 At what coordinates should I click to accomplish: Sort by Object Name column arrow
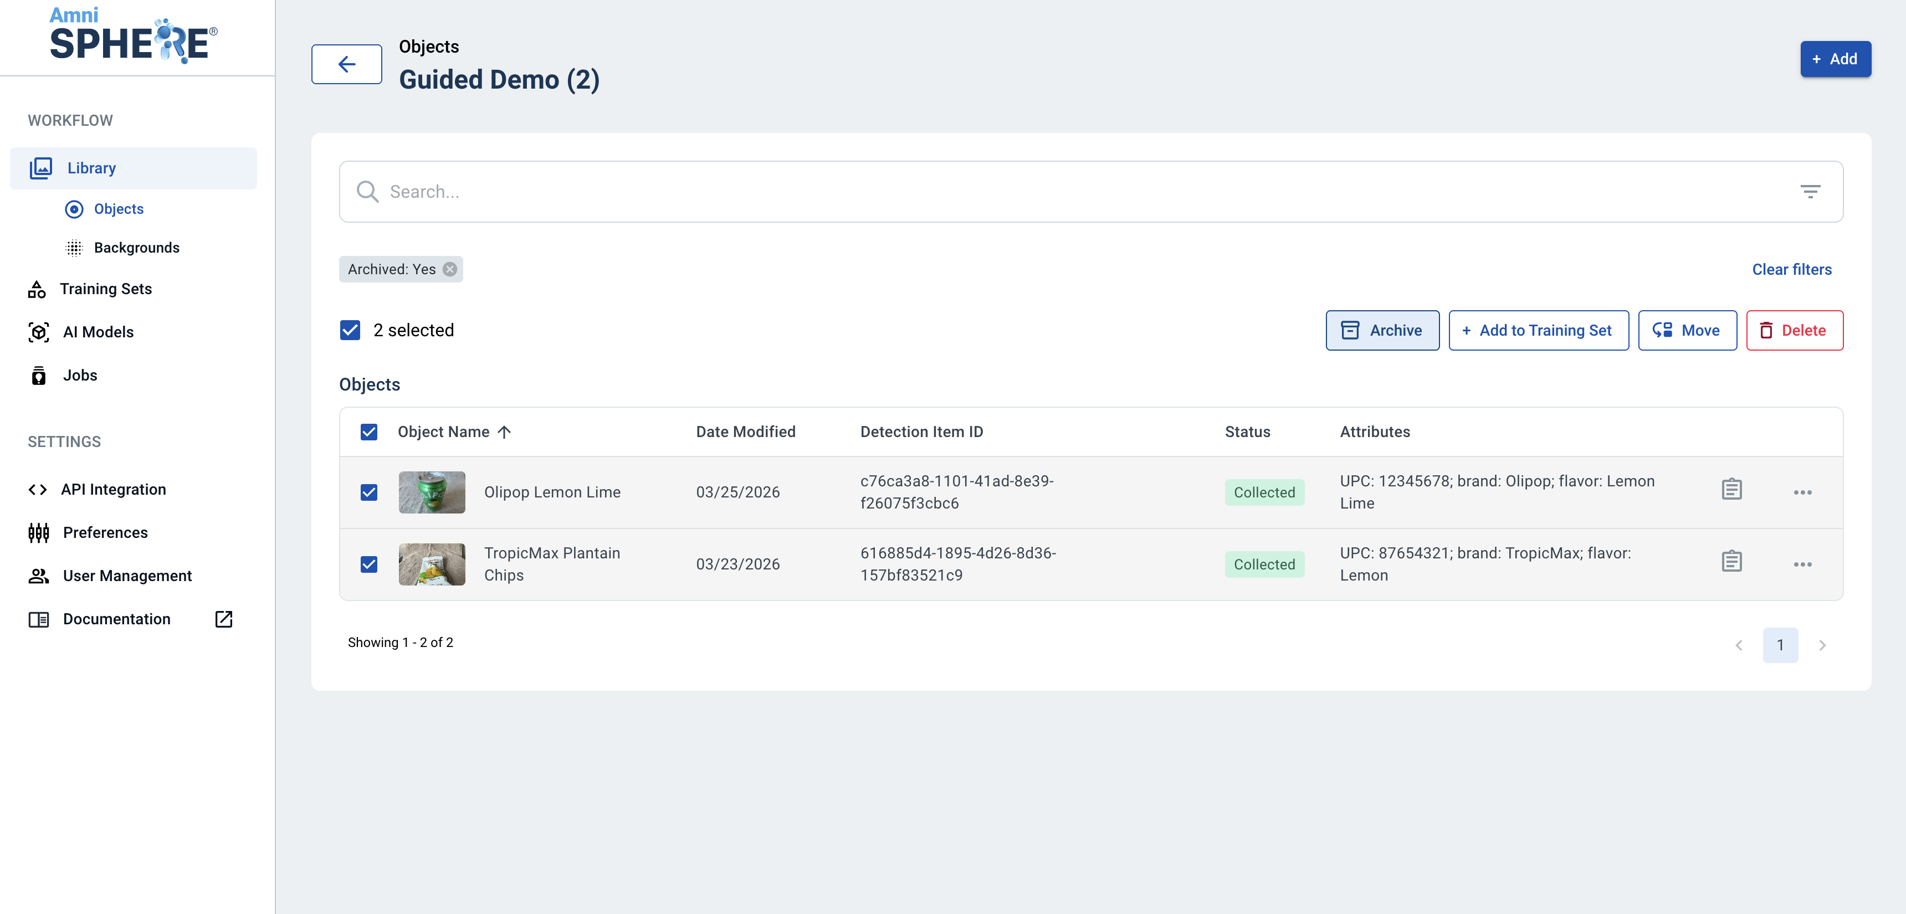click(505, 432)
